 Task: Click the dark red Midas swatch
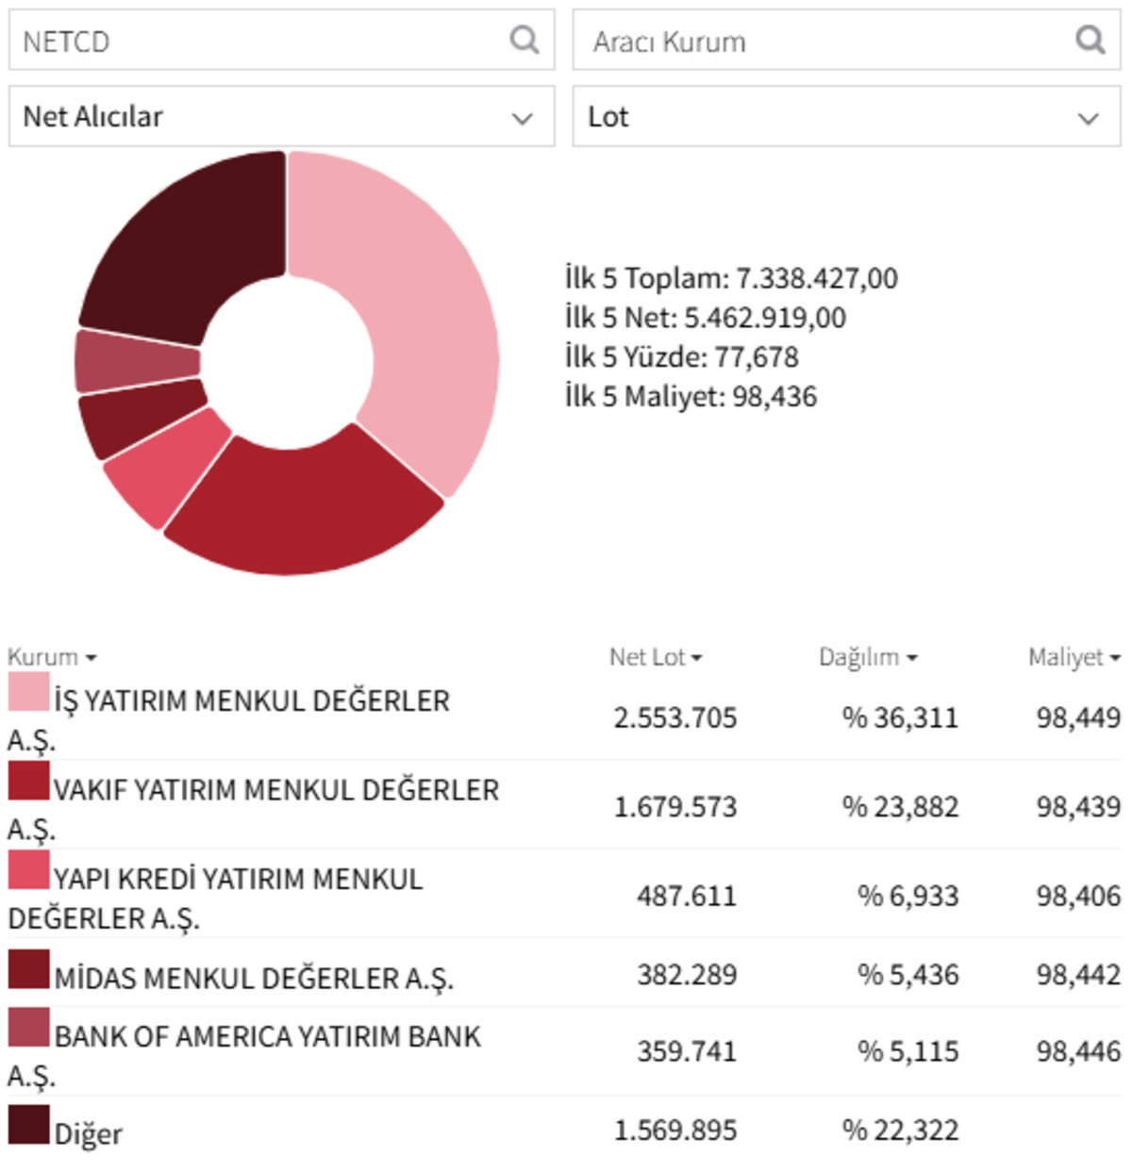pos(28,969)
